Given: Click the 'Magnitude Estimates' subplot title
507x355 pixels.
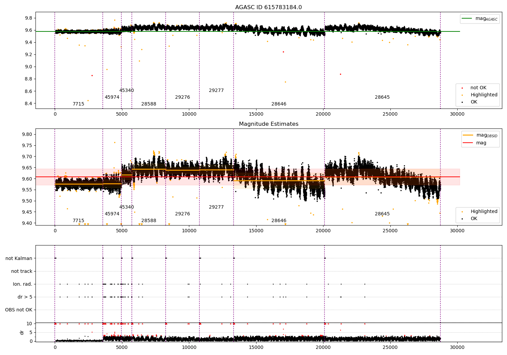Looking at the screenshot, I should [x=268, y=124].
